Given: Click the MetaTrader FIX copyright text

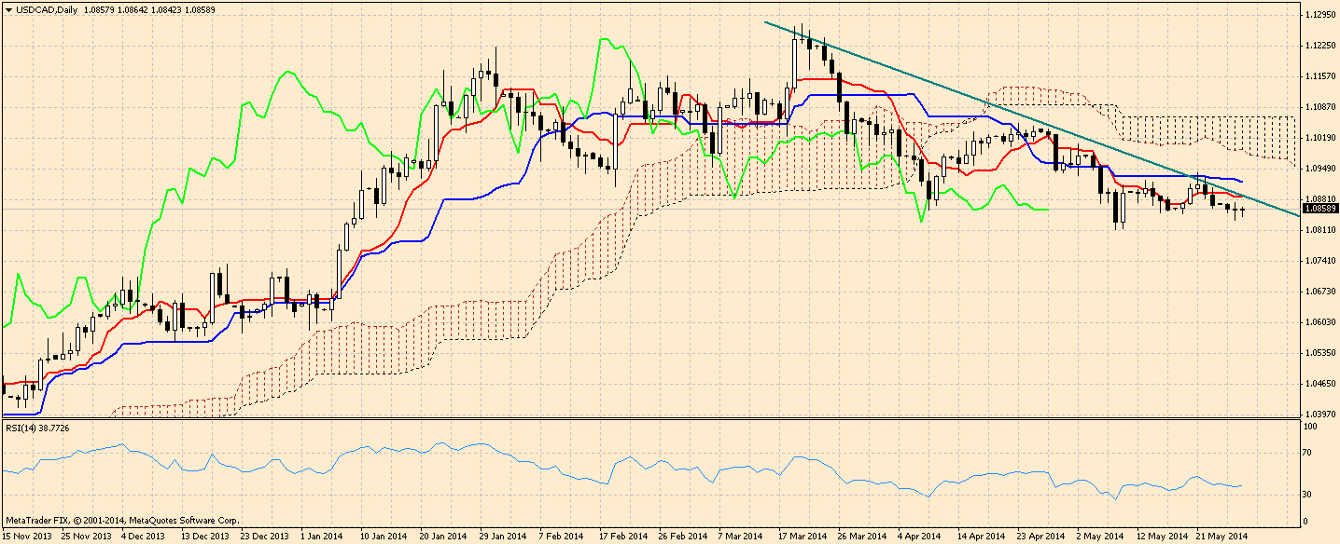Looking at the screenshot, I should pyautogui.click(x=121, y=521).
